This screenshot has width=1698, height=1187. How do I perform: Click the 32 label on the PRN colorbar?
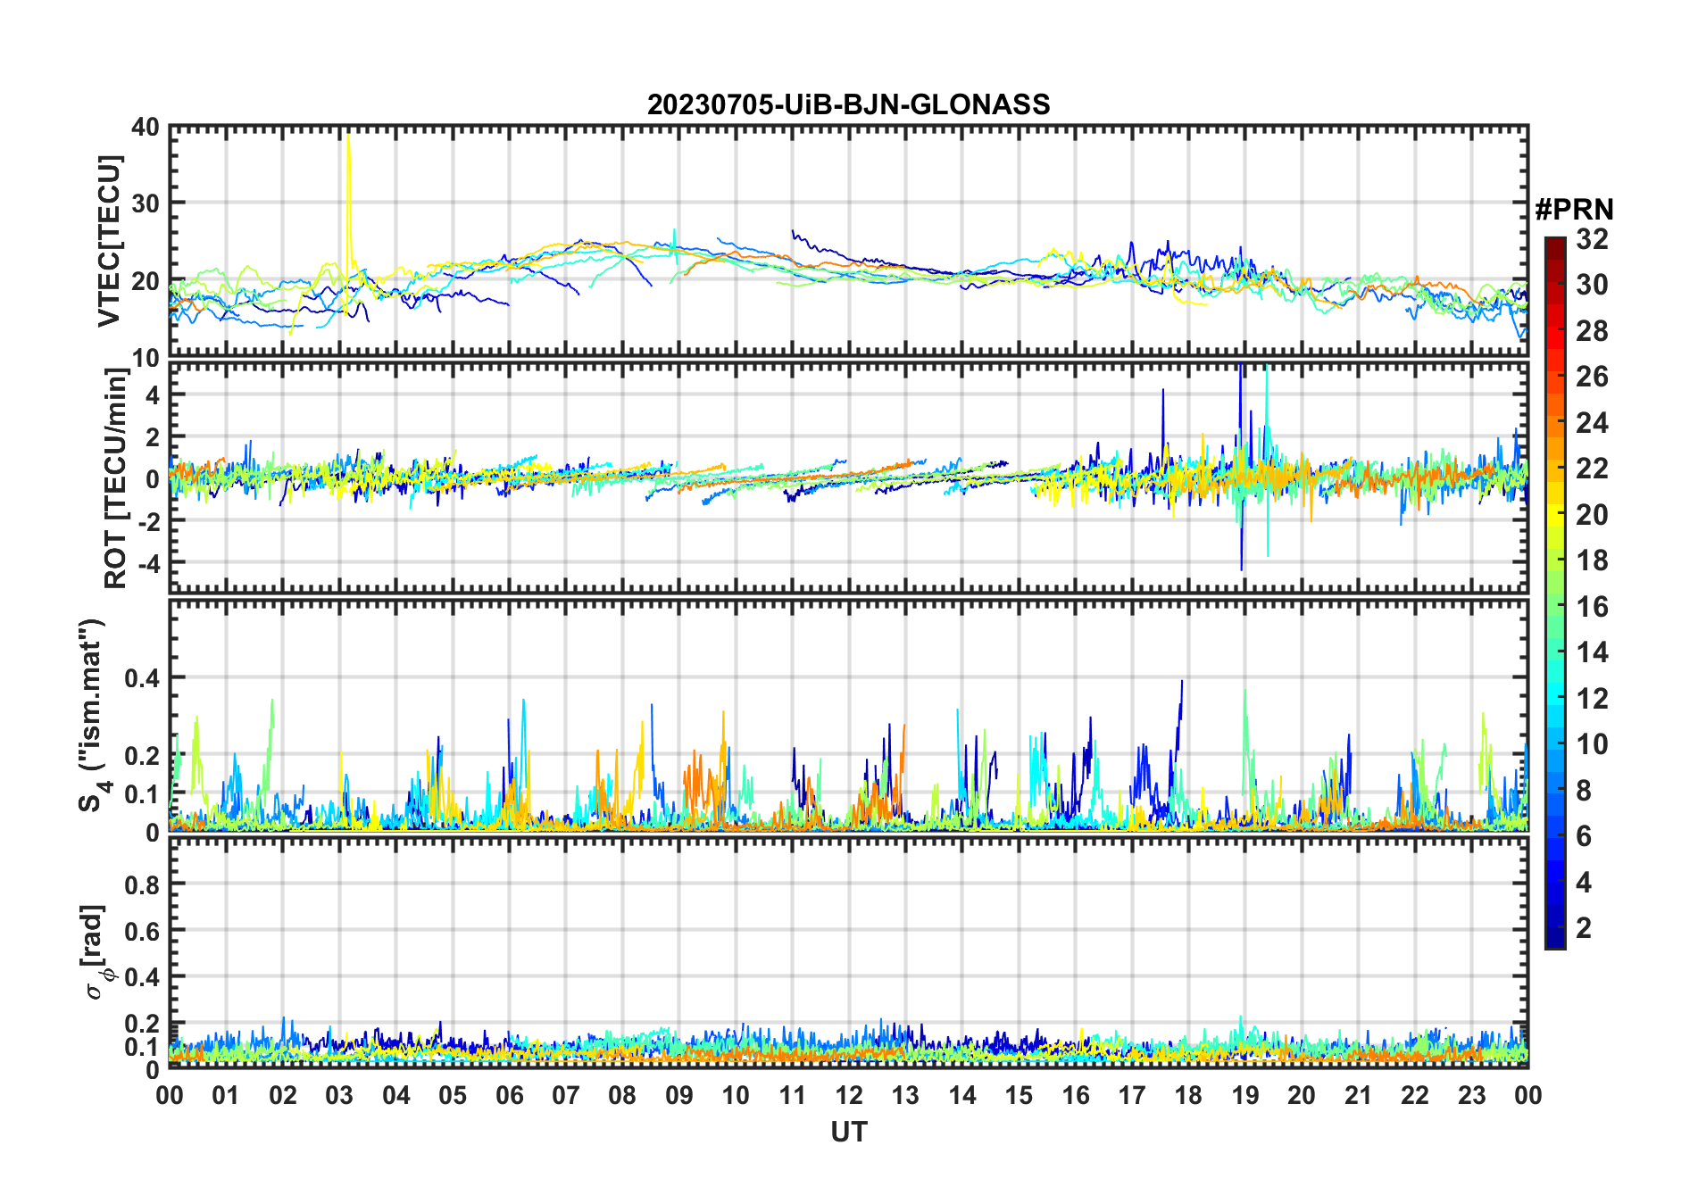[x=1592, y=239]
